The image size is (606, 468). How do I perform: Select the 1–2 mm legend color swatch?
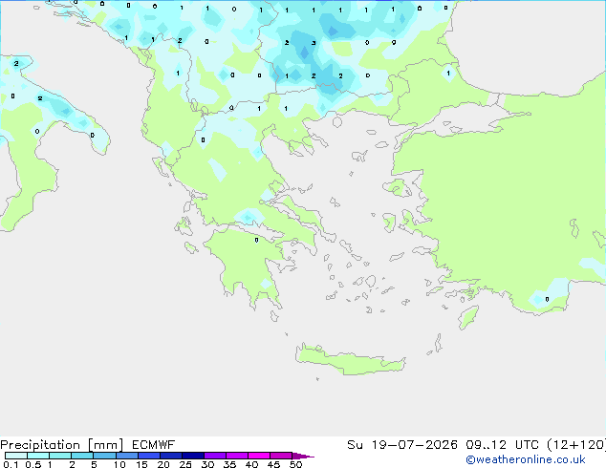[60, 456]
